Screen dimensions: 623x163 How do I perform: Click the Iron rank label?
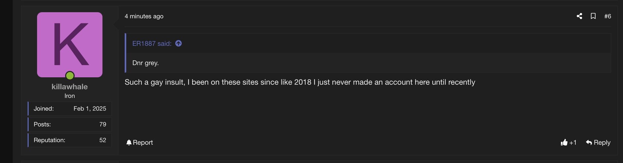(70, 96)
